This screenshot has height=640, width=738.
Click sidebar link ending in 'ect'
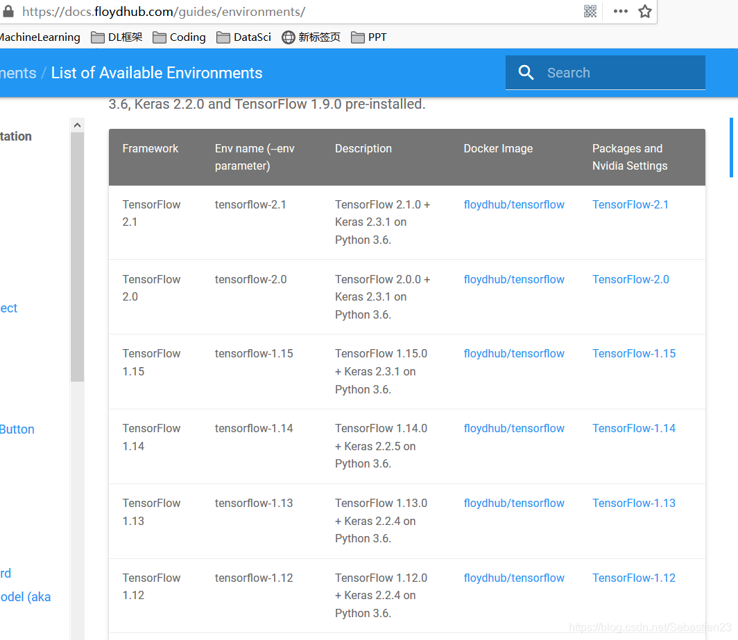coord(8,308)
